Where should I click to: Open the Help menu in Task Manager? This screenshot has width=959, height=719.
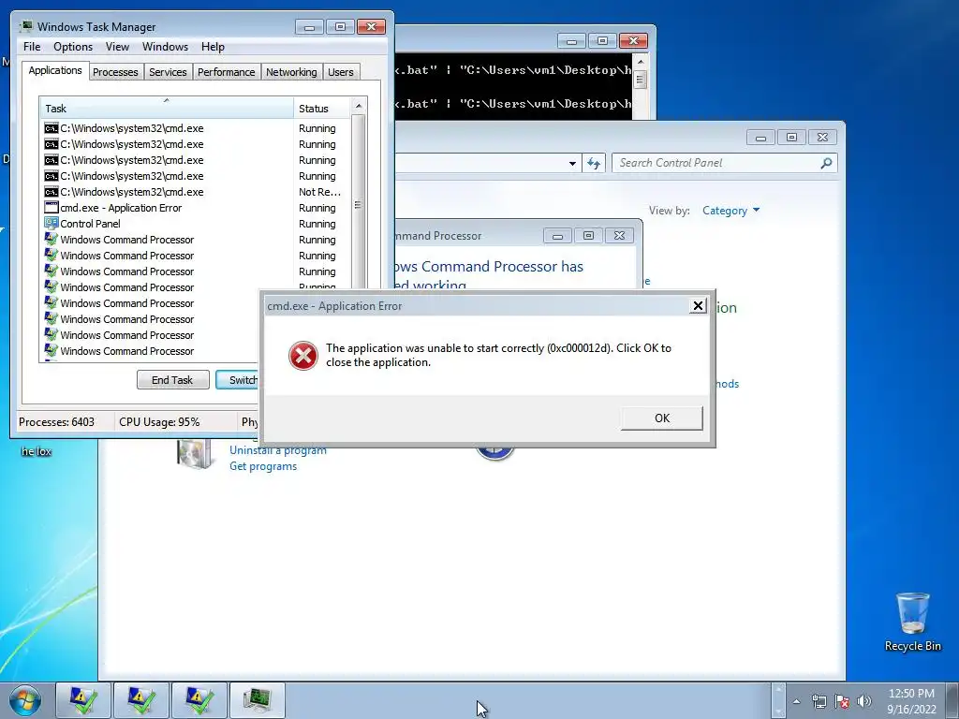click(x=213, y=47)
